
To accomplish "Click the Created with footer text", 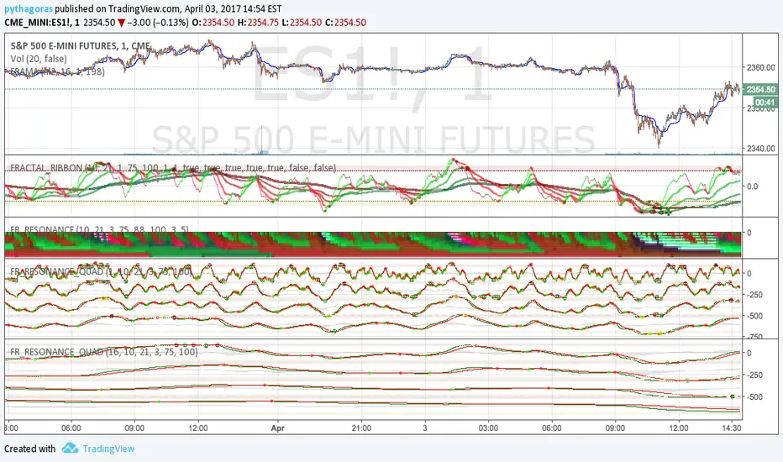I will 30,449.
